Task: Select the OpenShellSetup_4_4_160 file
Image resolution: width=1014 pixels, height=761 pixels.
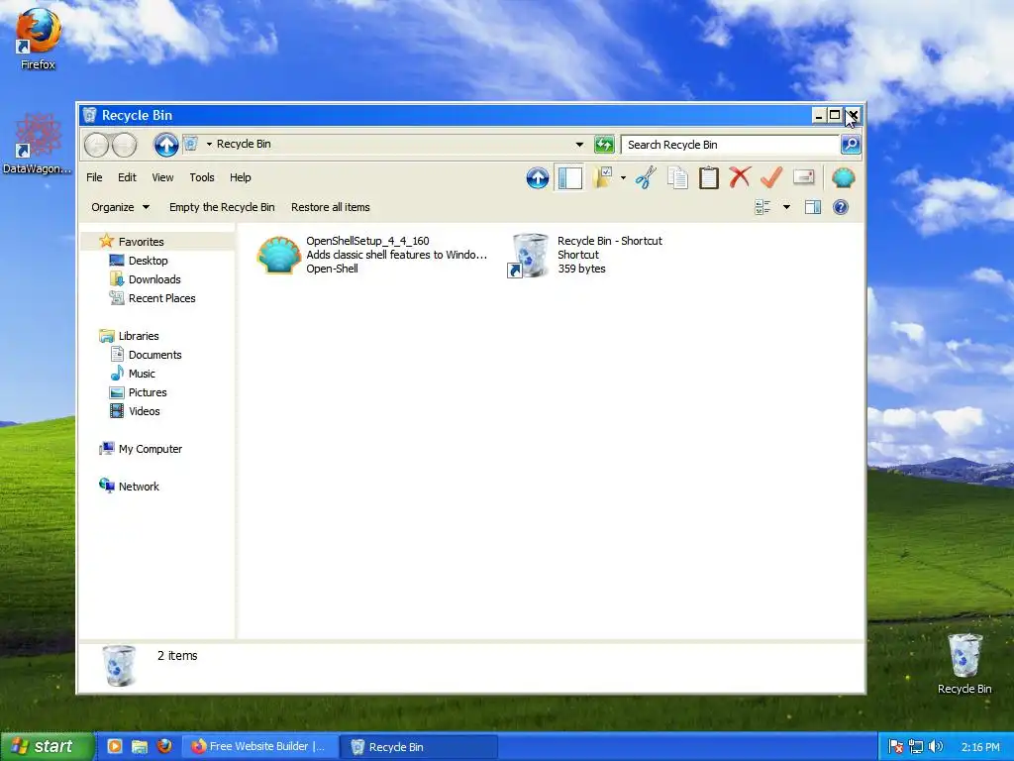Action: [372, 255]
